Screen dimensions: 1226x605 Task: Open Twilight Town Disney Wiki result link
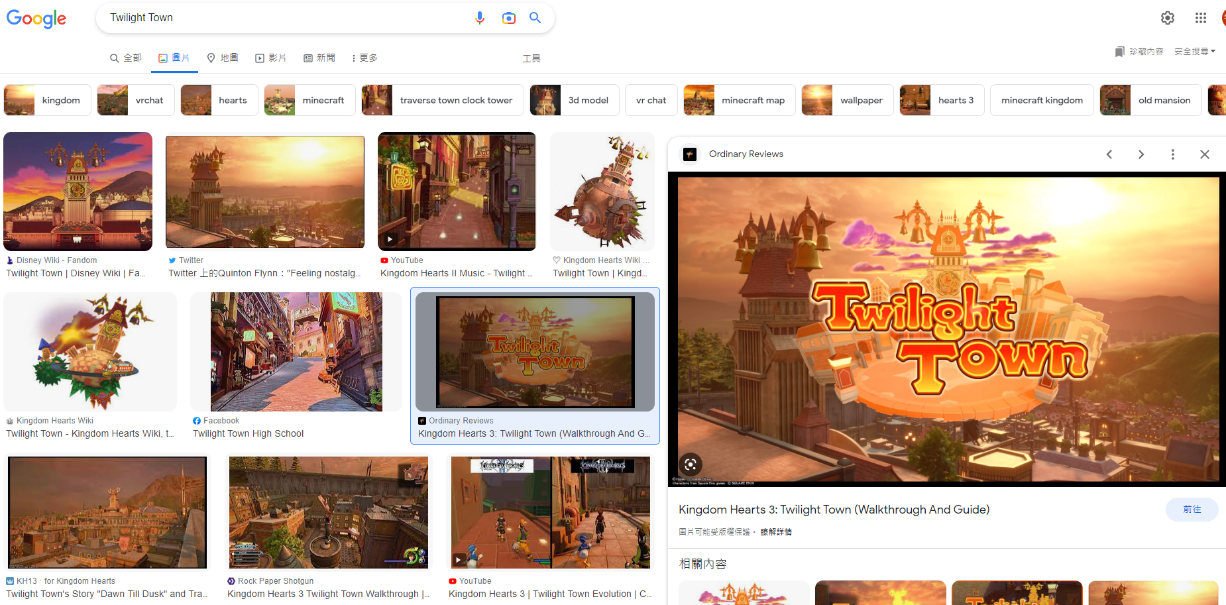76,273
